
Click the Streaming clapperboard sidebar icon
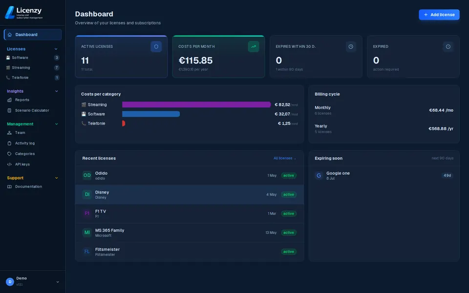8,67
